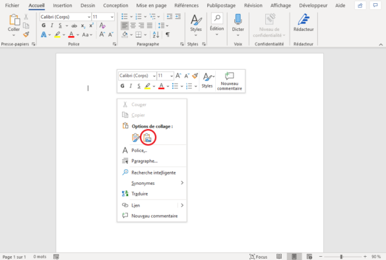
Task: Choose Nouveau commentaire in context menu
Action: click(x=152, y=216)
